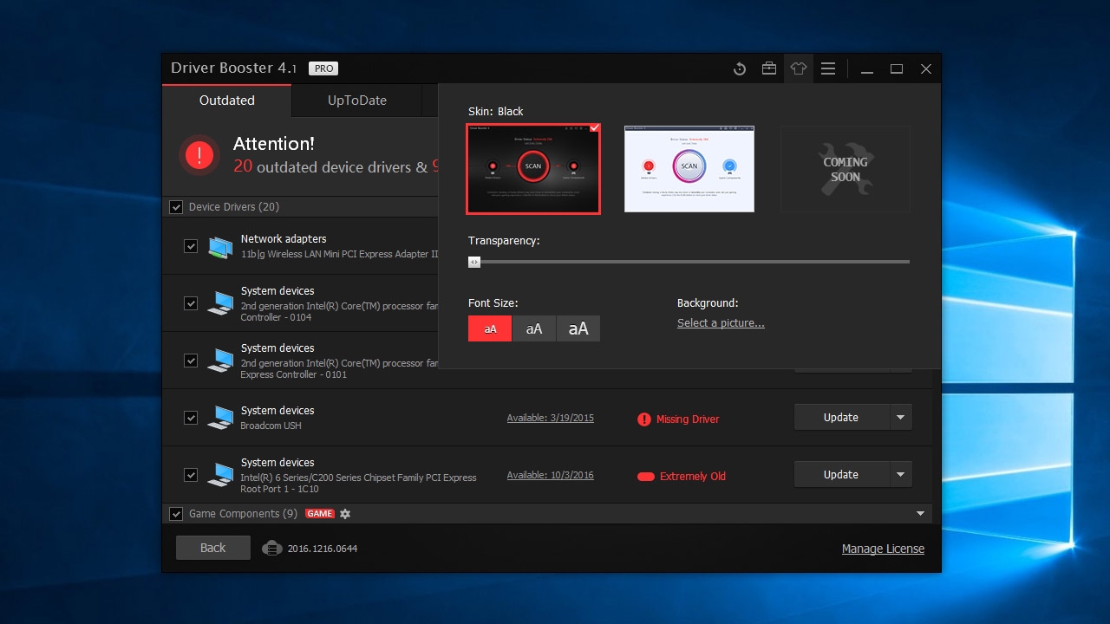Select the smallest font size option
The height and width of the screenshot is (624, 1110).
(490, 328)
